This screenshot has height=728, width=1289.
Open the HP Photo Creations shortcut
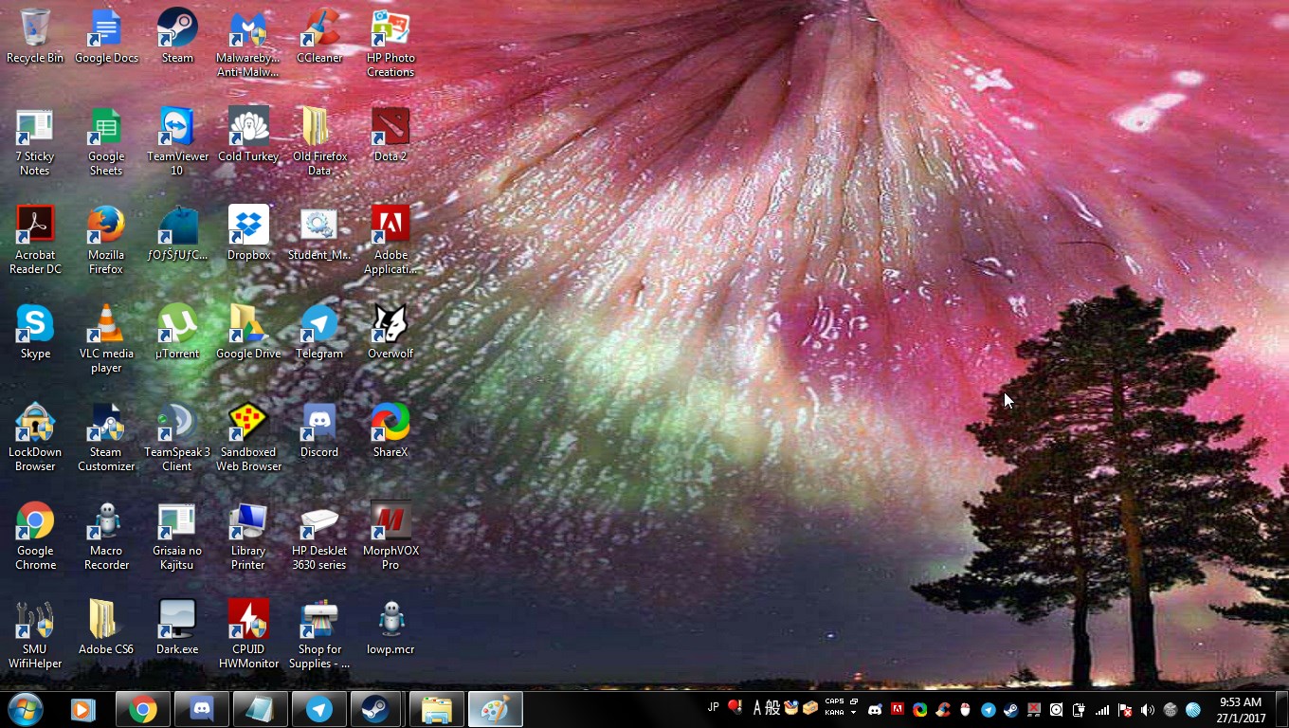[x=390, y=44]
